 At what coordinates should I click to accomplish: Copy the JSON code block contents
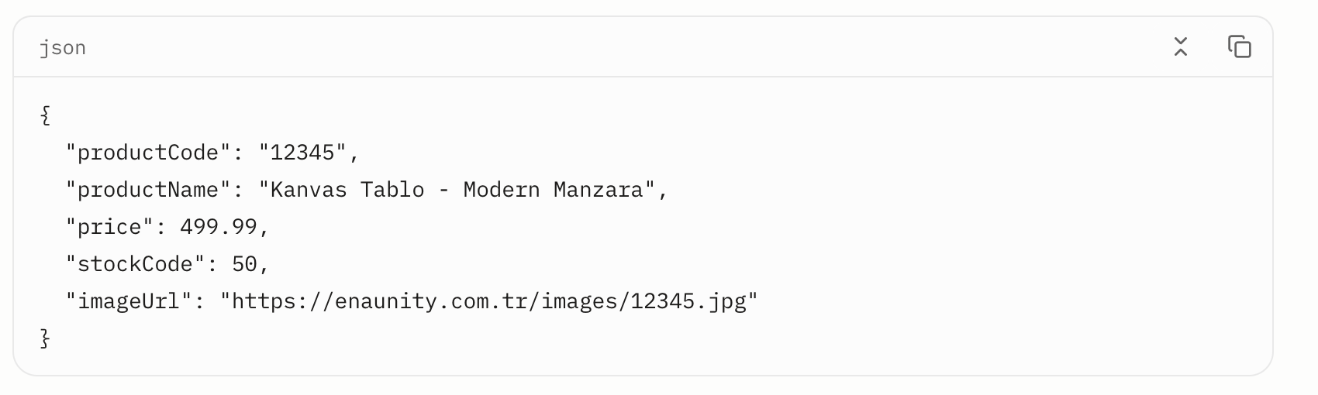1239,47
